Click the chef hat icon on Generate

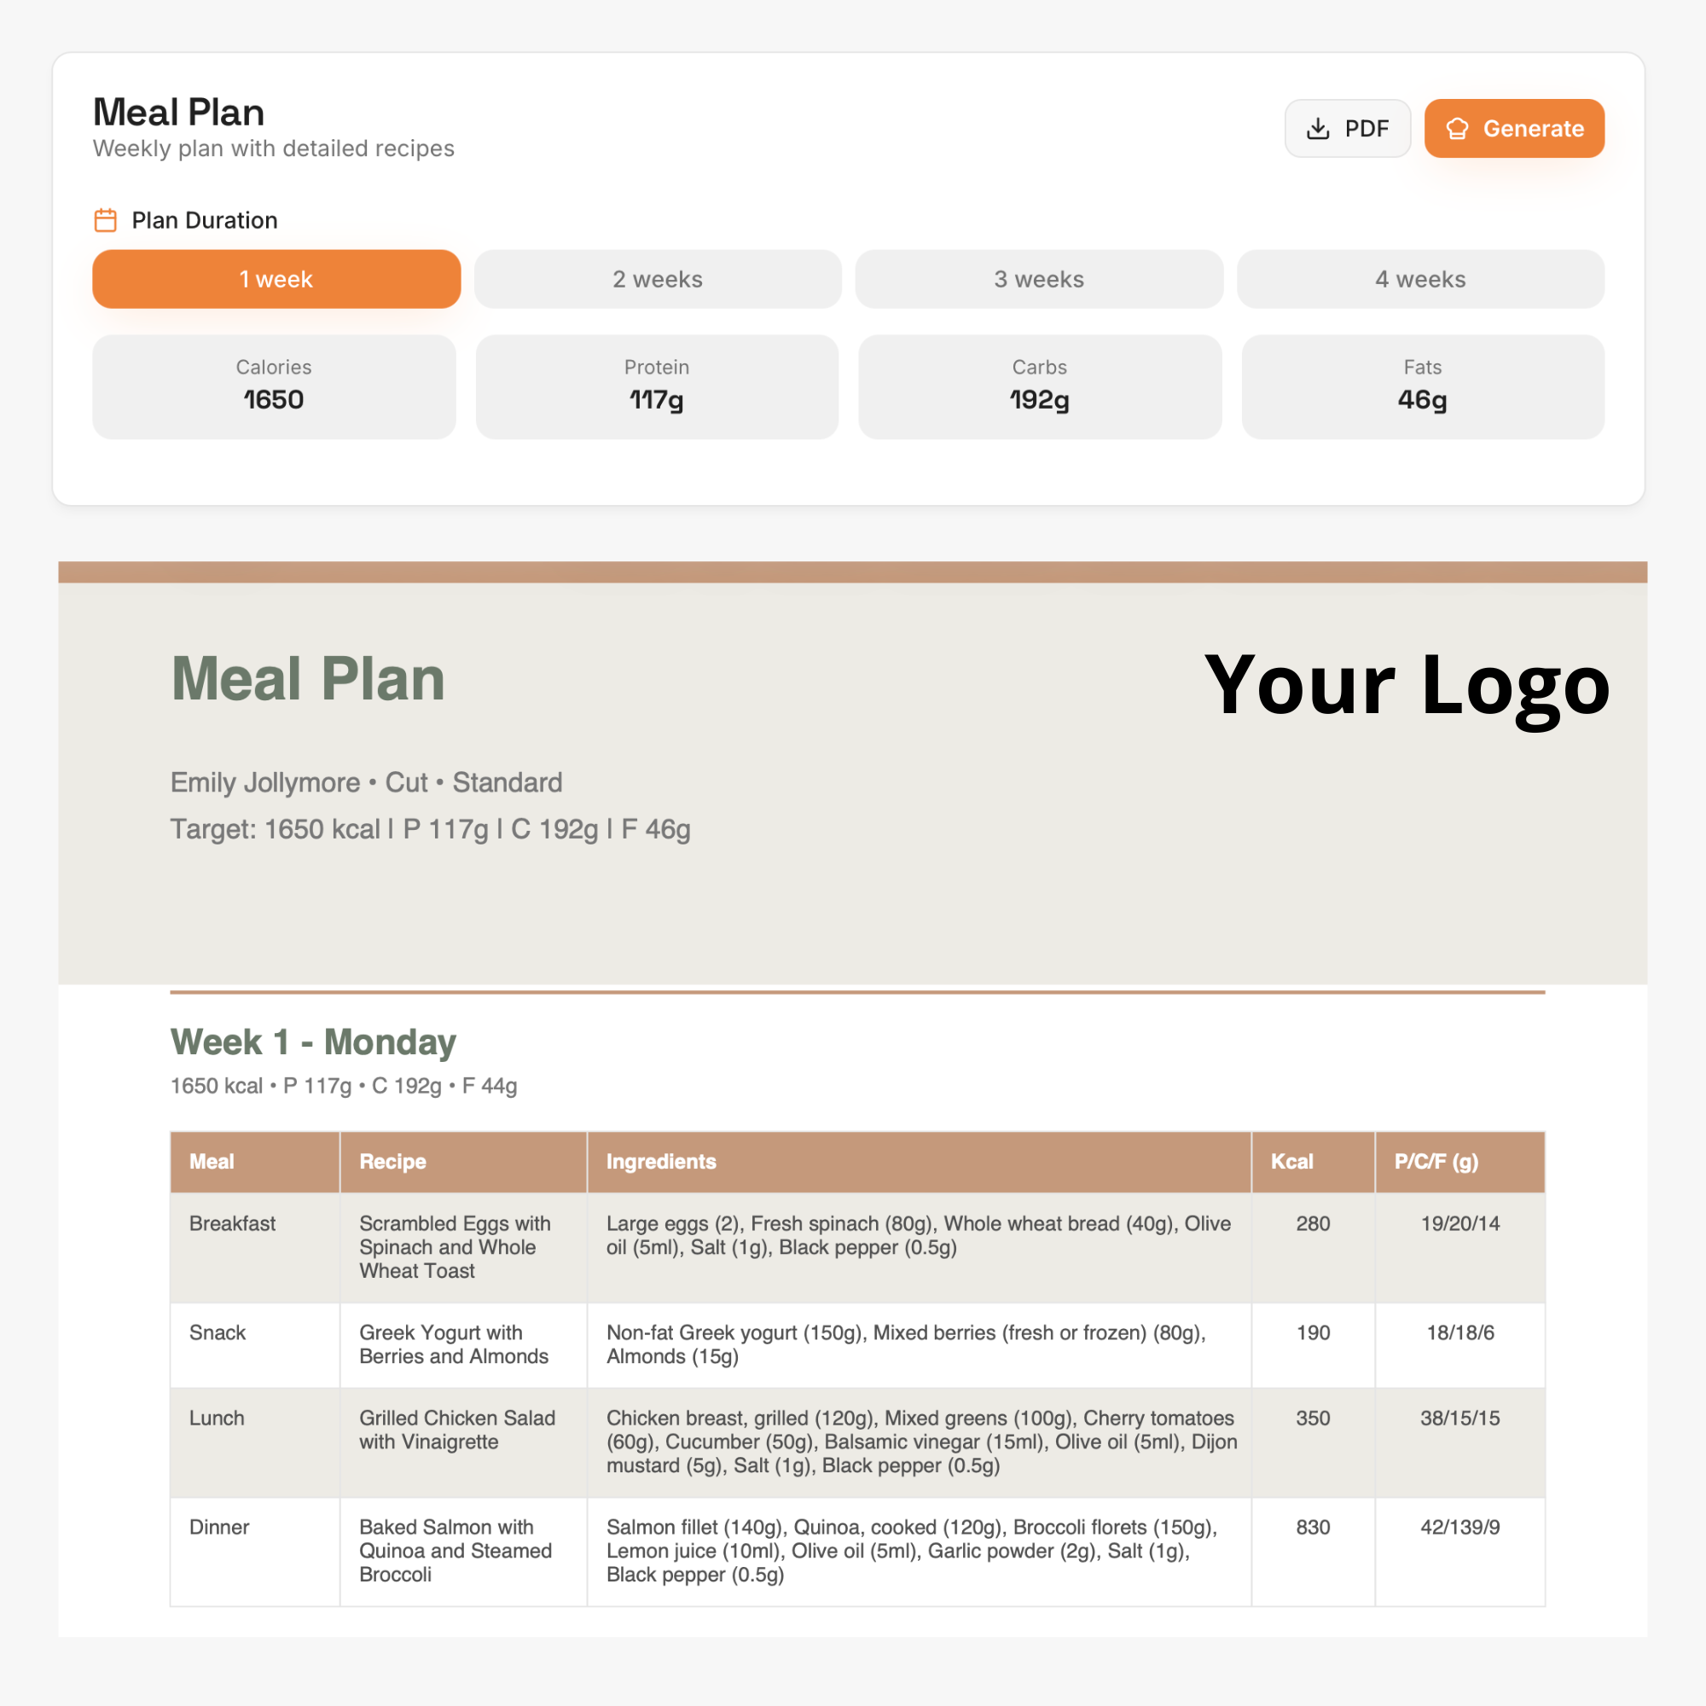(1457, 129)
